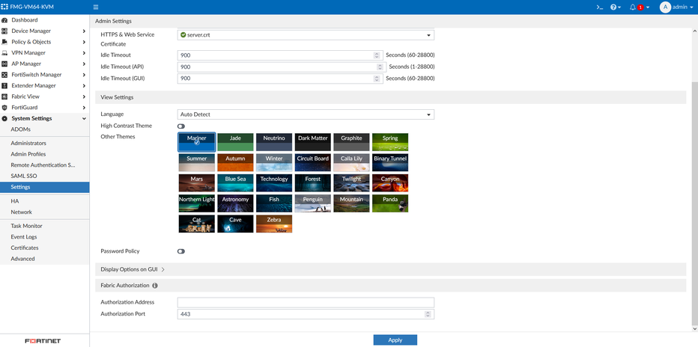The width and height of the screenshot is (698, 347).
Task: Open the Language Auto Detect dropdown
Action: (x=306, y=114)
